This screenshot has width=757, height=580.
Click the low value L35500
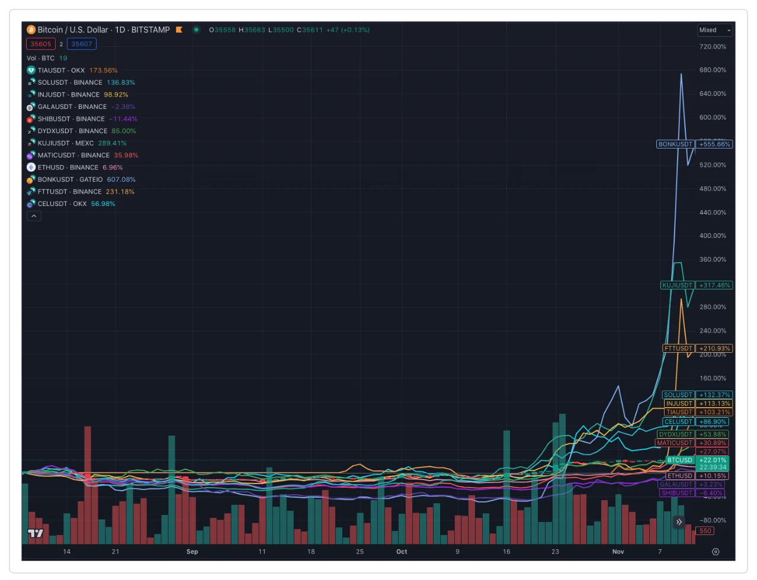coord(281,30)
